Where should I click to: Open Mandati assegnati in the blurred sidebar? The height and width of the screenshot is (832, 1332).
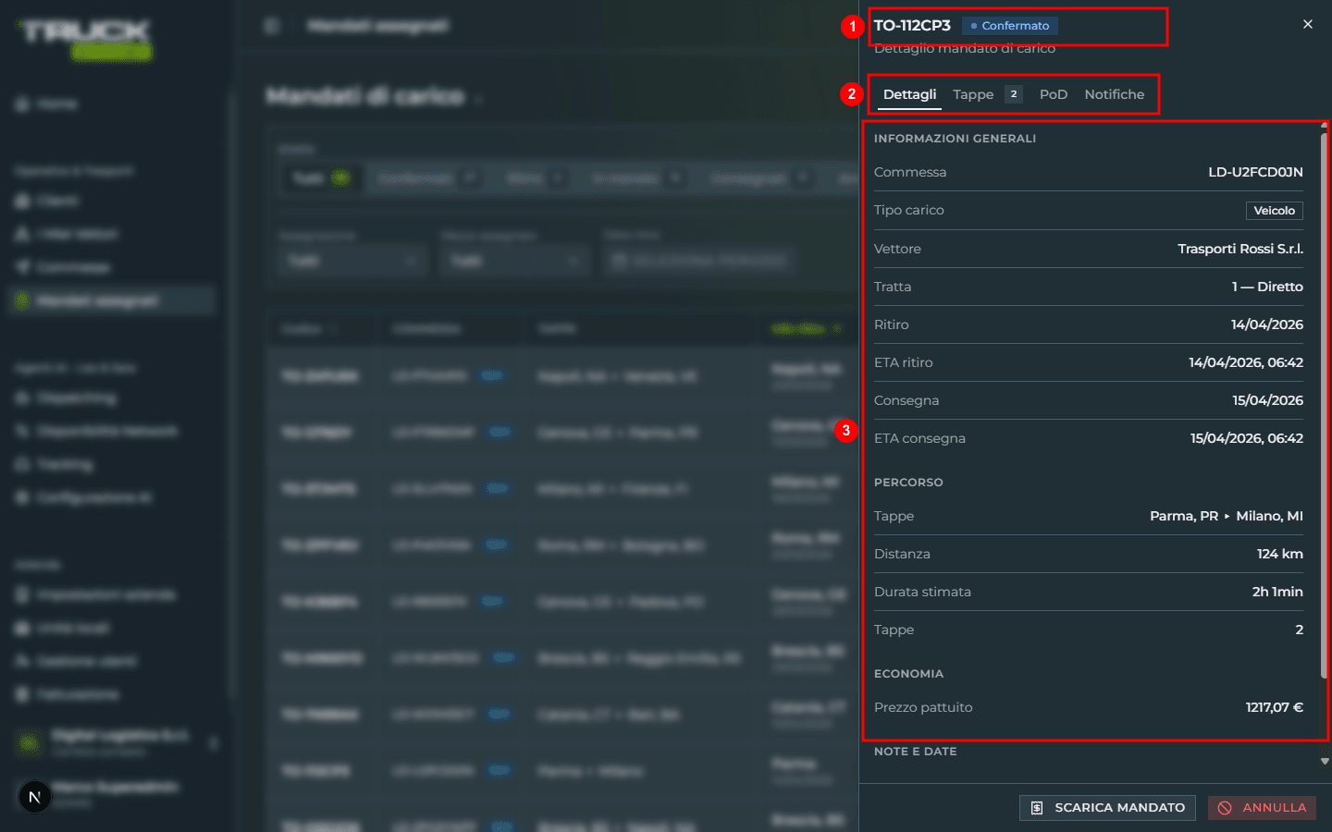[x=111, y=300]
